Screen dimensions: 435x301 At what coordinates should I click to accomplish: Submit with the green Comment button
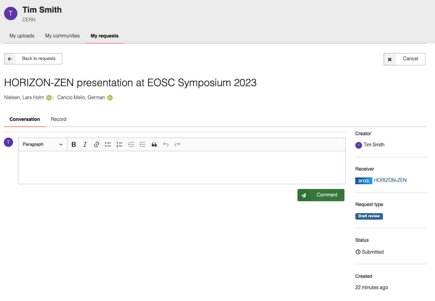321,195
